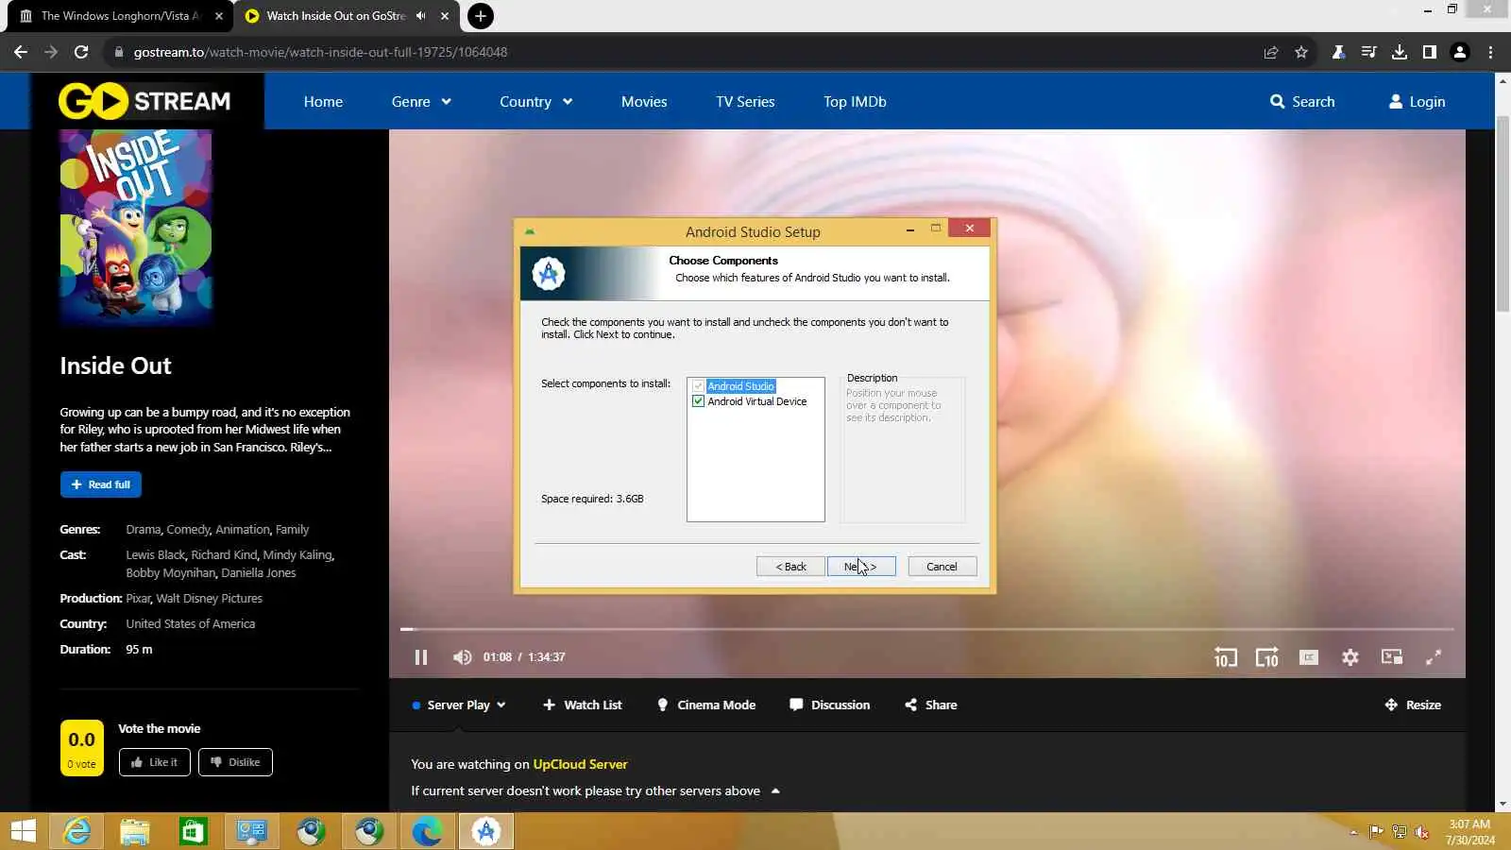Open the Movies page
This screenshot has height=850, width=1511.
pyautogui.click(x=644, y=102)
